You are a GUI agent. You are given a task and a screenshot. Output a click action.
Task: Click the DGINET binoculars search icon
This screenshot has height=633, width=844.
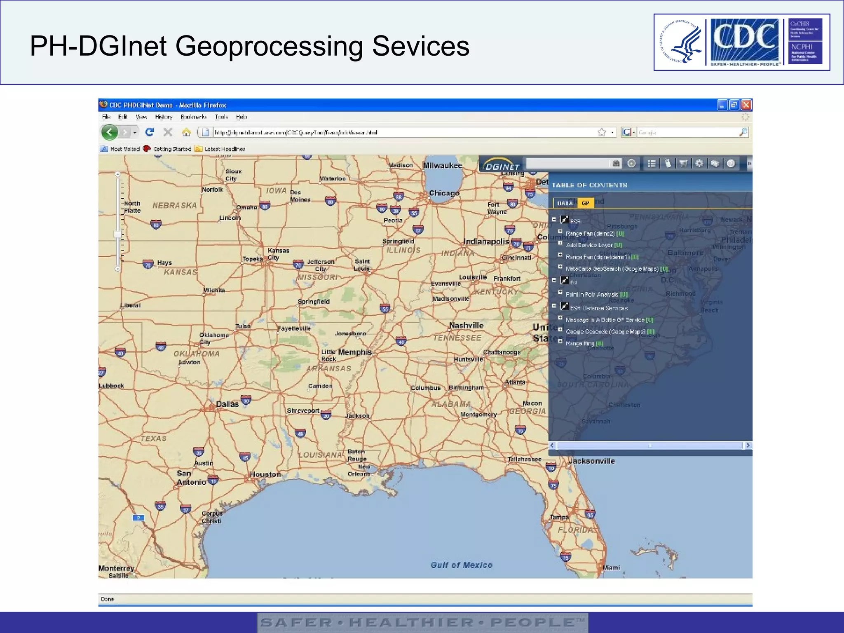616,164
